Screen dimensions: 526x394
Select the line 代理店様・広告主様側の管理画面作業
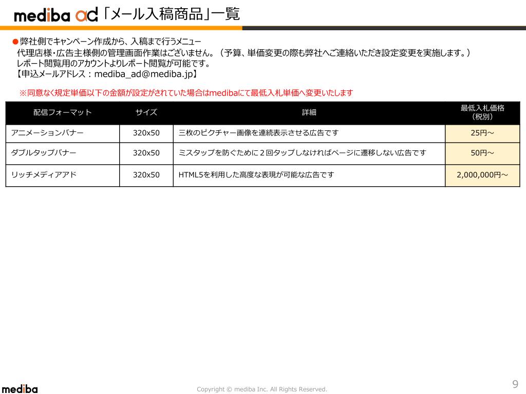click(x=243, y=53)
